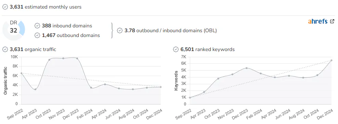
Task: Click the '3,631 organic traffic' heading
Action: pos(33,49)
